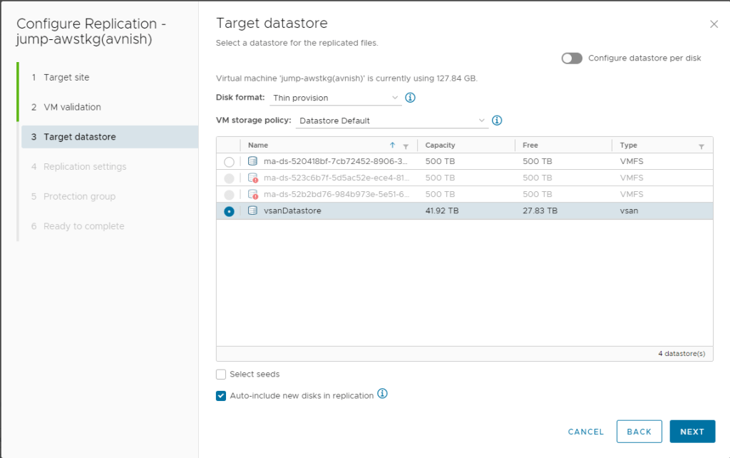Screen dimensions: 730x458
Task: Go to VM validation step
Action: click(x=72, y=107)
